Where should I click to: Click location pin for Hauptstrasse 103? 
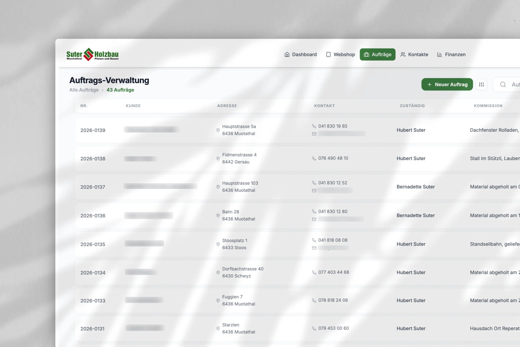pyautogui.click(x=218, y=187)
